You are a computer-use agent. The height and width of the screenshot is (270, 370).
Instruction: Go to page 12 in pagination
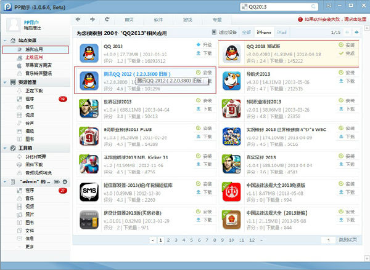point(252,240)
